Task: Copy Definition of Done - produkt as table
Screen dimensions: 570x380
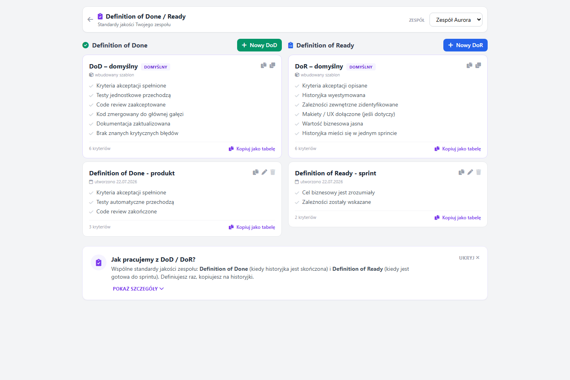Action: tap(252, 227)
